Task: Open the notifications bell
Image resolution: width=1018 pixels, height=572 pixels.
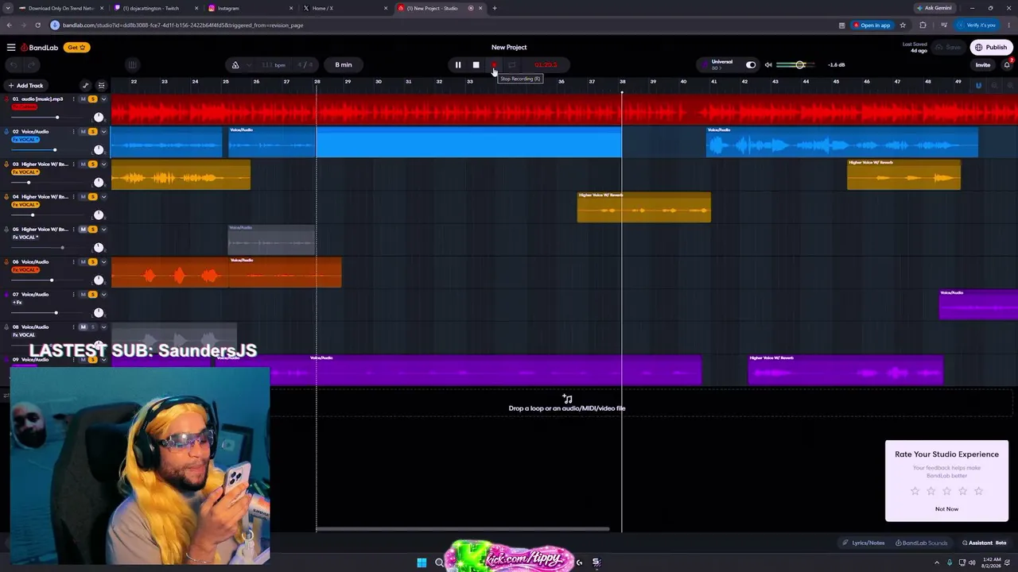Action: [x=1007, y=65]
